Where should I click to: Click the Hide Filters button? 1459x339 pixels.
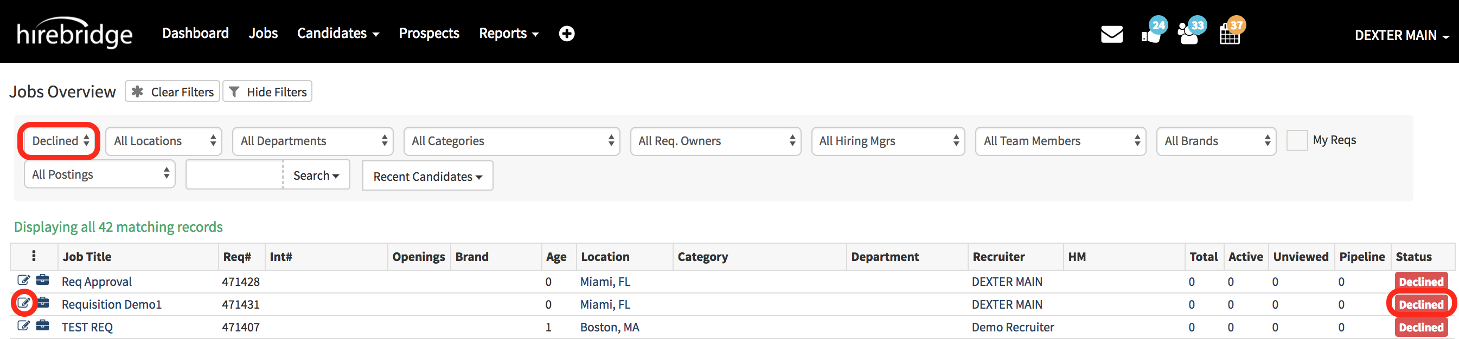click(x=267, y=92)
